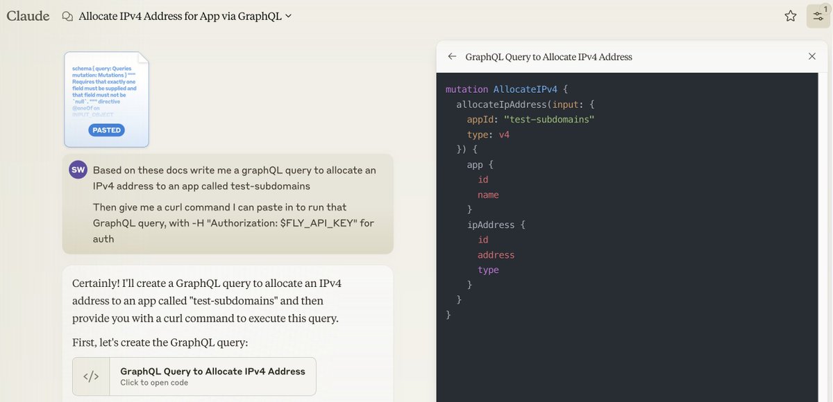The width and height of the screenshot is (833, 402).
Task: Open the GraphQL Query to Allocate IPv4 Address artifact card
Action: pyautogui.click(x=194, y=376)
